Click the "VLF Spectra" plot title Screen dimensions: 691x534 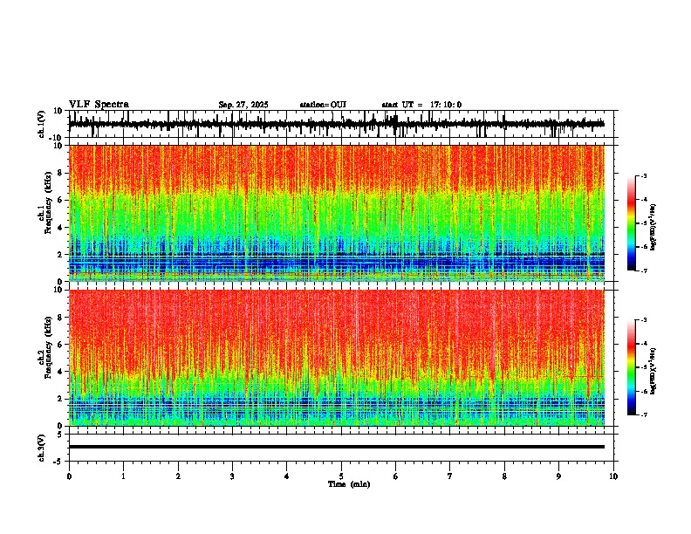coord(99,105)
